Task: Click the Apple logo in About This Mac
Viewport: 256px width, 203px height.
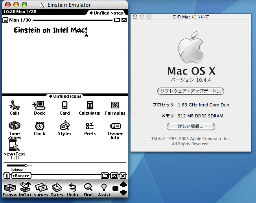Action: click(x=191, y=47)
